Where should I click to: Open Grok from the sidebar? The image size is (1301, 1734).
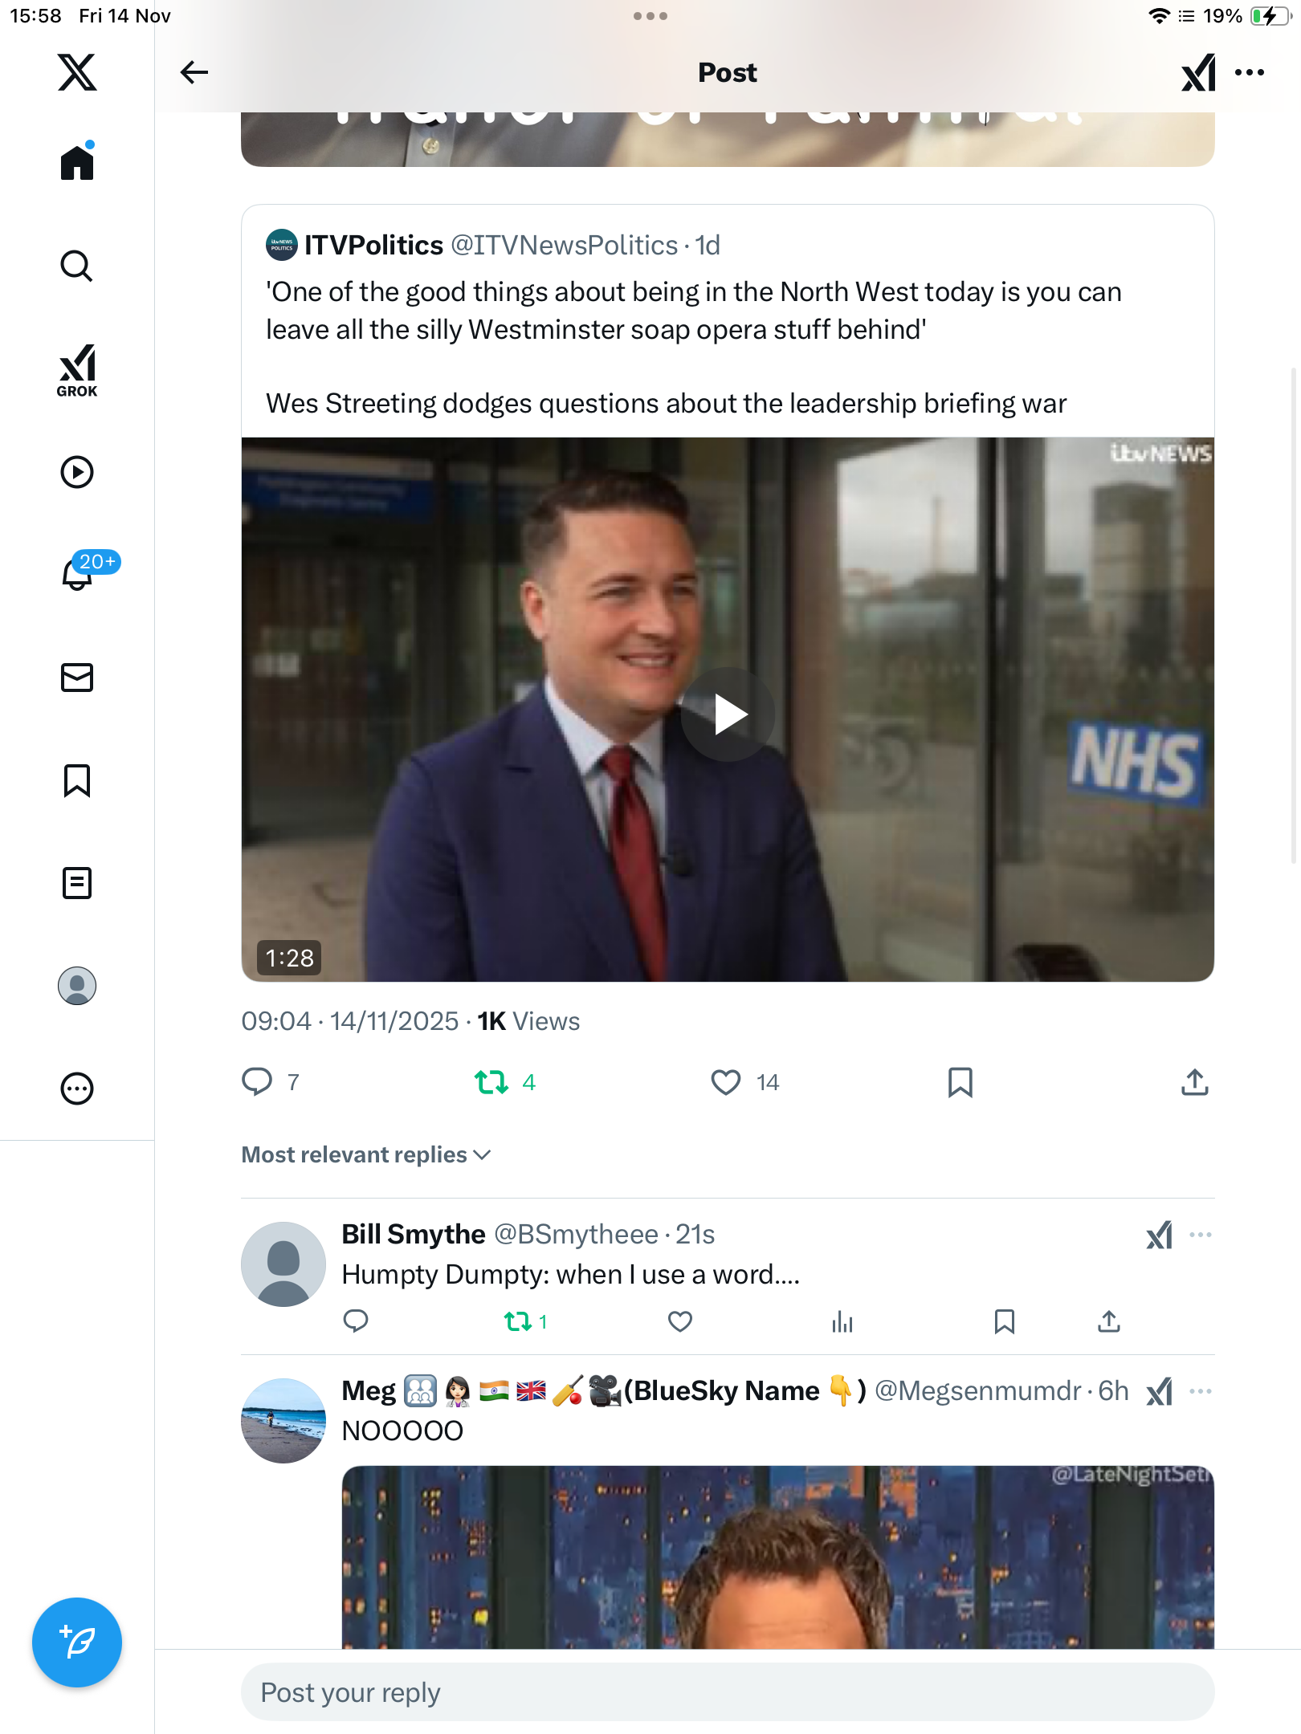click(77, 369)
